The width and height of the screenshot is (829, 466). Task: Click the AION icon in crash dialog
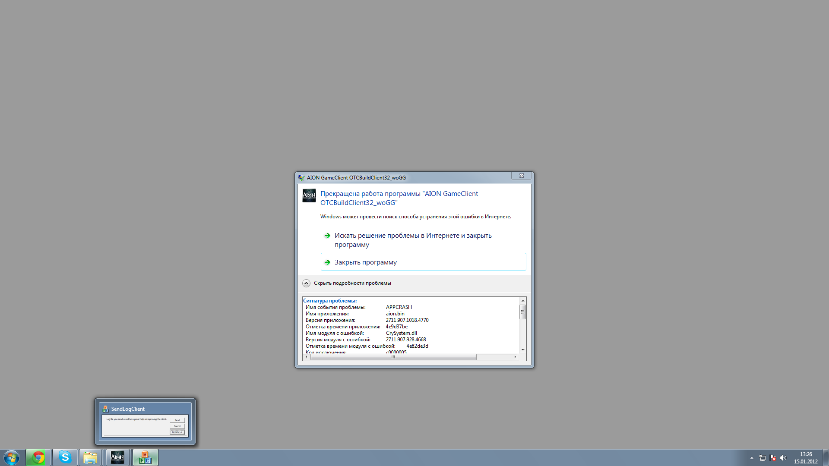click(x=309, y=195)
